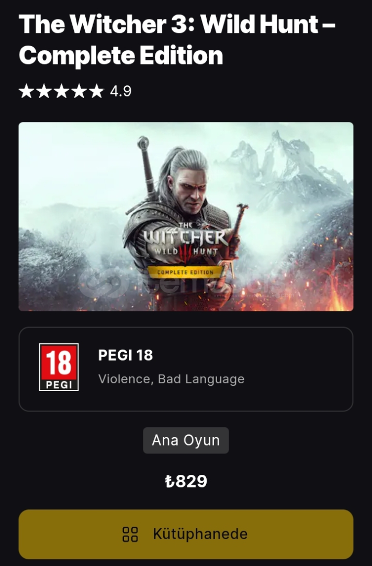
Task: Click the yellow Complete Edition banner in the artwork
Action: pos(185,272)
